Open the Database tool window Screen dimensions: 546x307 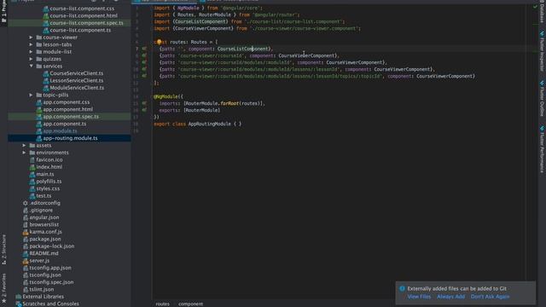click(x=542, y=12)
